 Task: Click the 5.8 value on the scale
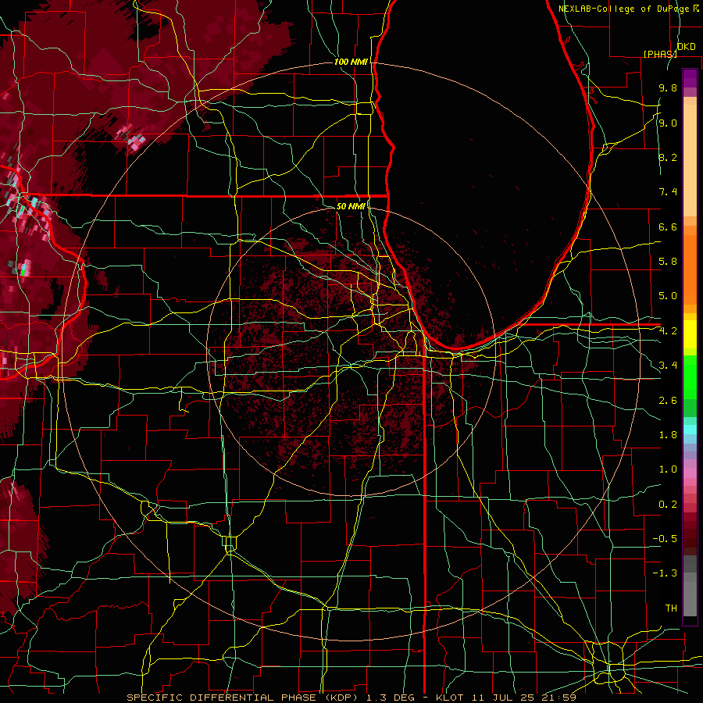coord(668,262)
